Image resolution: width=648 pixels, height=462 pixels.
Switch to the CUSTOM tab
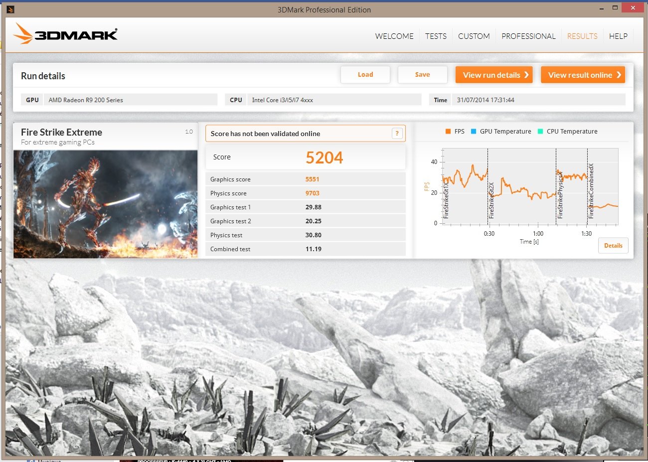pyautogui.click(x=474, y=36)
